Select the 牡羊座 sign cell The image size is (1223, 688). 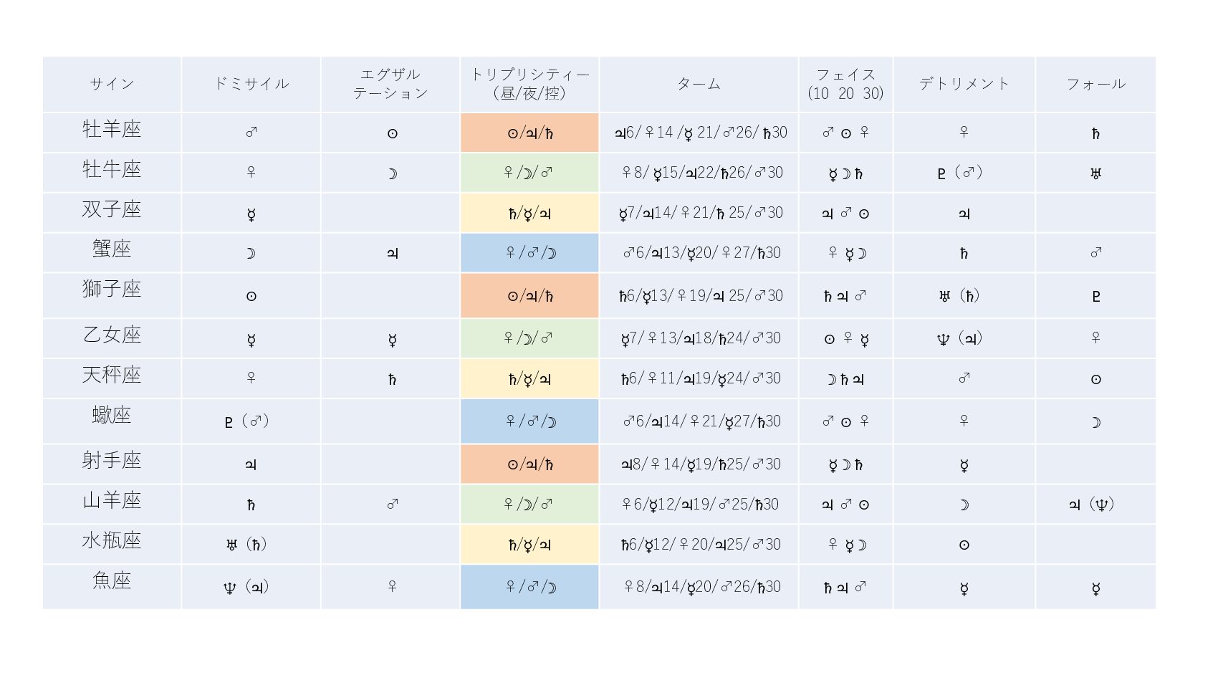click(x=112, y=133)
